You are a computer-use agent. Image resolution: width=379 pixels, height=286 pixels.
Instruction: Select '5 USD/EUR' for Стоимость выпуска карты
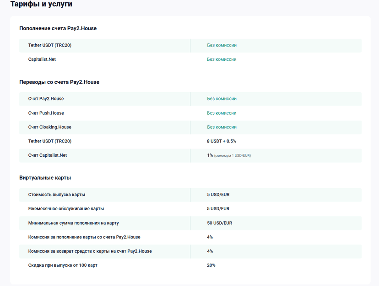(218, 195)
